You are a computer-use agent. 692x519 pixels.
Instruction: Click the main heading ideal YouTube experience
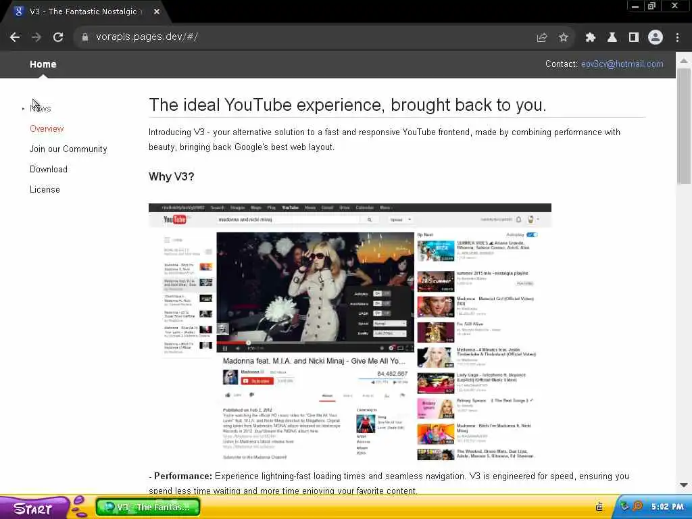[348, 105]
